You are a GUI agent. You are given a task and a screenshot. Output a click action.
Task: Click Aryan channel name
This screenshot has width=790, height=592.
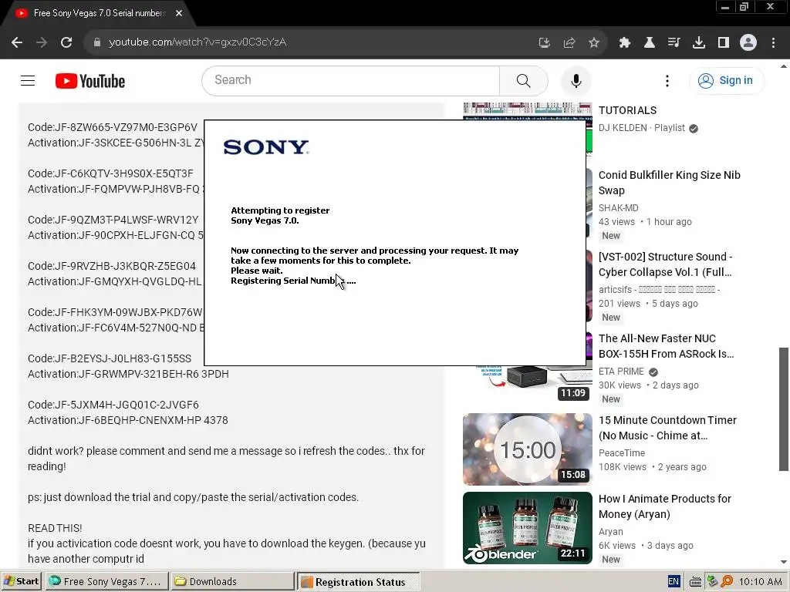(x=611, y=532)
